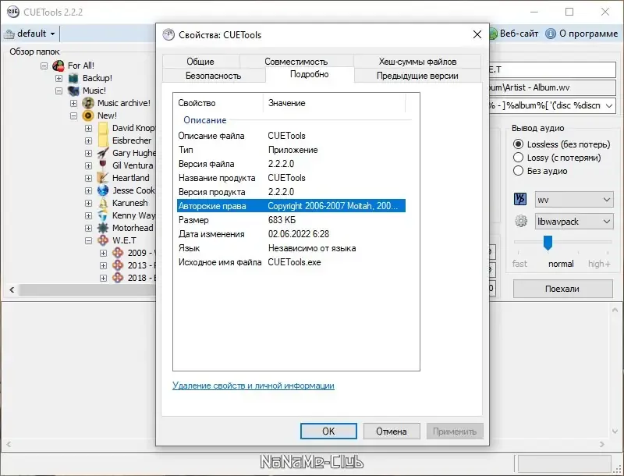Click the Отмена button
This screenshot has width=624, height=476.
pos(392,431)
